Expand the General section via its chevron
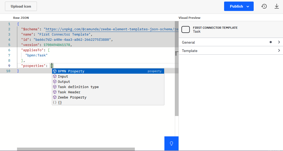This screenshot has width=283, height=151. click(279, 42)
